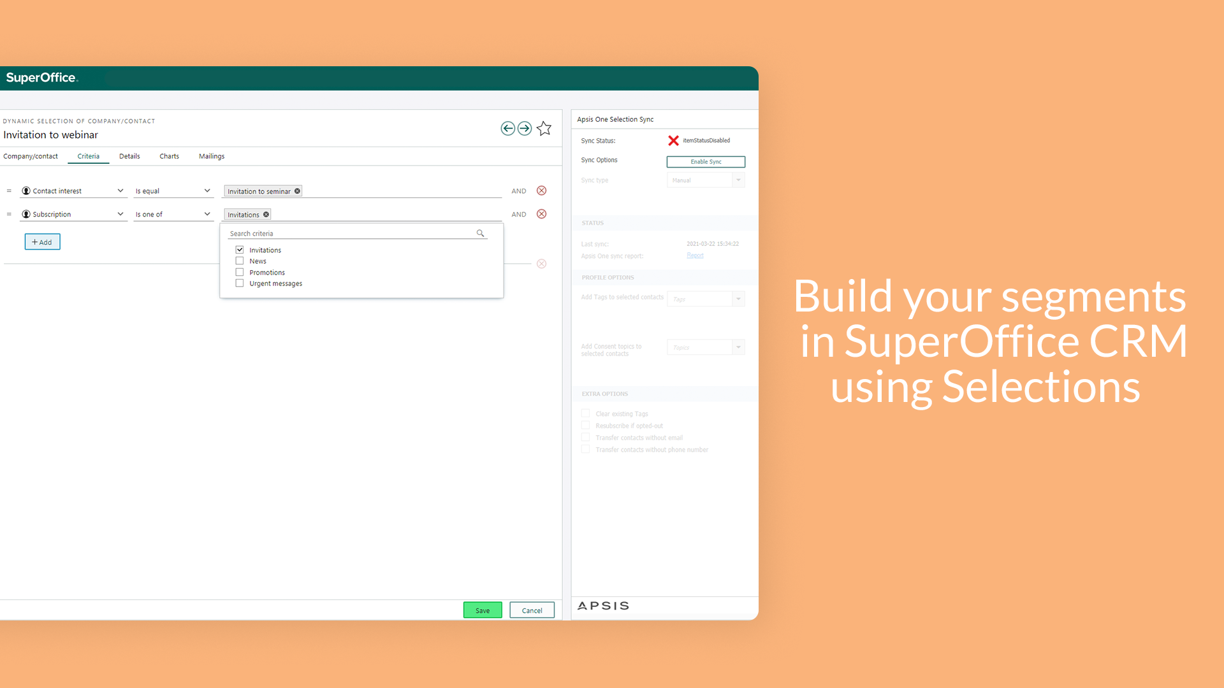The image size is (1224, 688).
Task: Expand the Add Consent topics dropdown
Action: [x=739, y=347]
